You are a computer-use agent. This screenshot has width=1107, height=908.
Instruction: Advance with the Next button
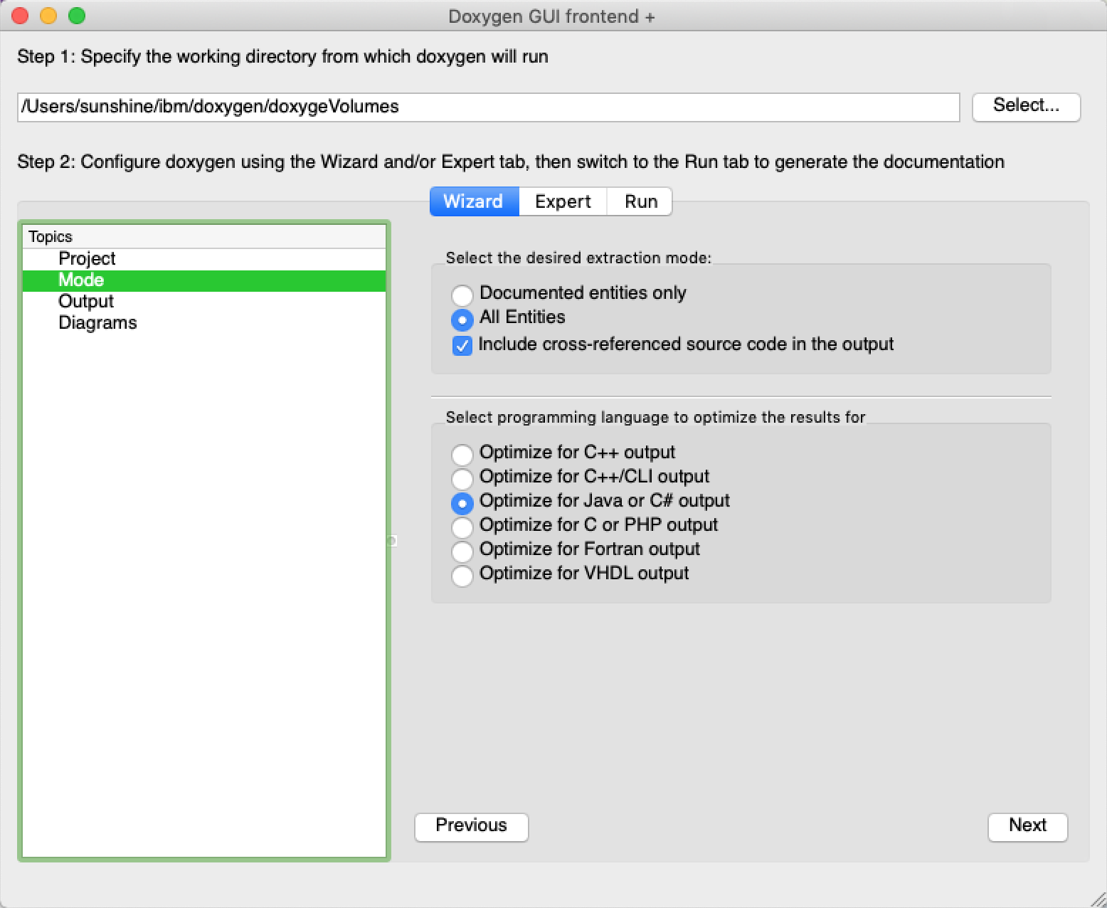point(1028,826)
